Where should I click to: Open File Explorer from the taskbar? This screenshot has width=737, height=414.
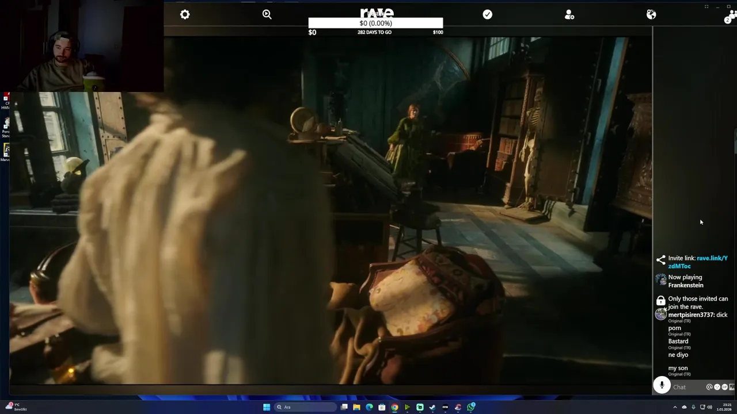pos(357,407)
